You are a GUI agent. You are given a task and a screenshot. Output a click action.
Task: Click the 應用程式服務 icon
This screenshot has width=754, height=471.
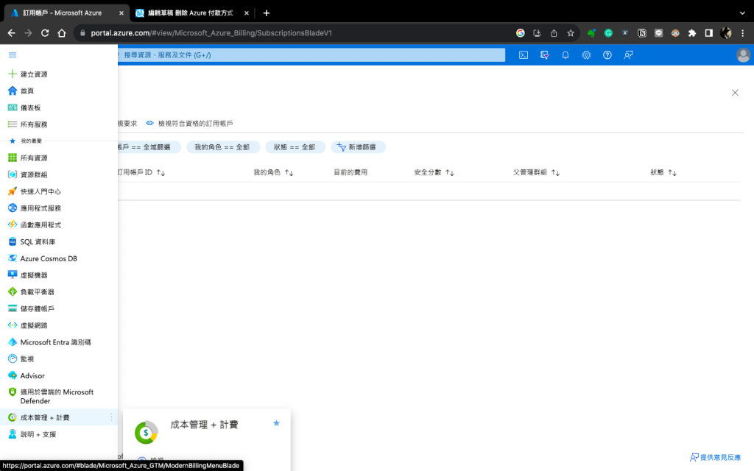13,208
